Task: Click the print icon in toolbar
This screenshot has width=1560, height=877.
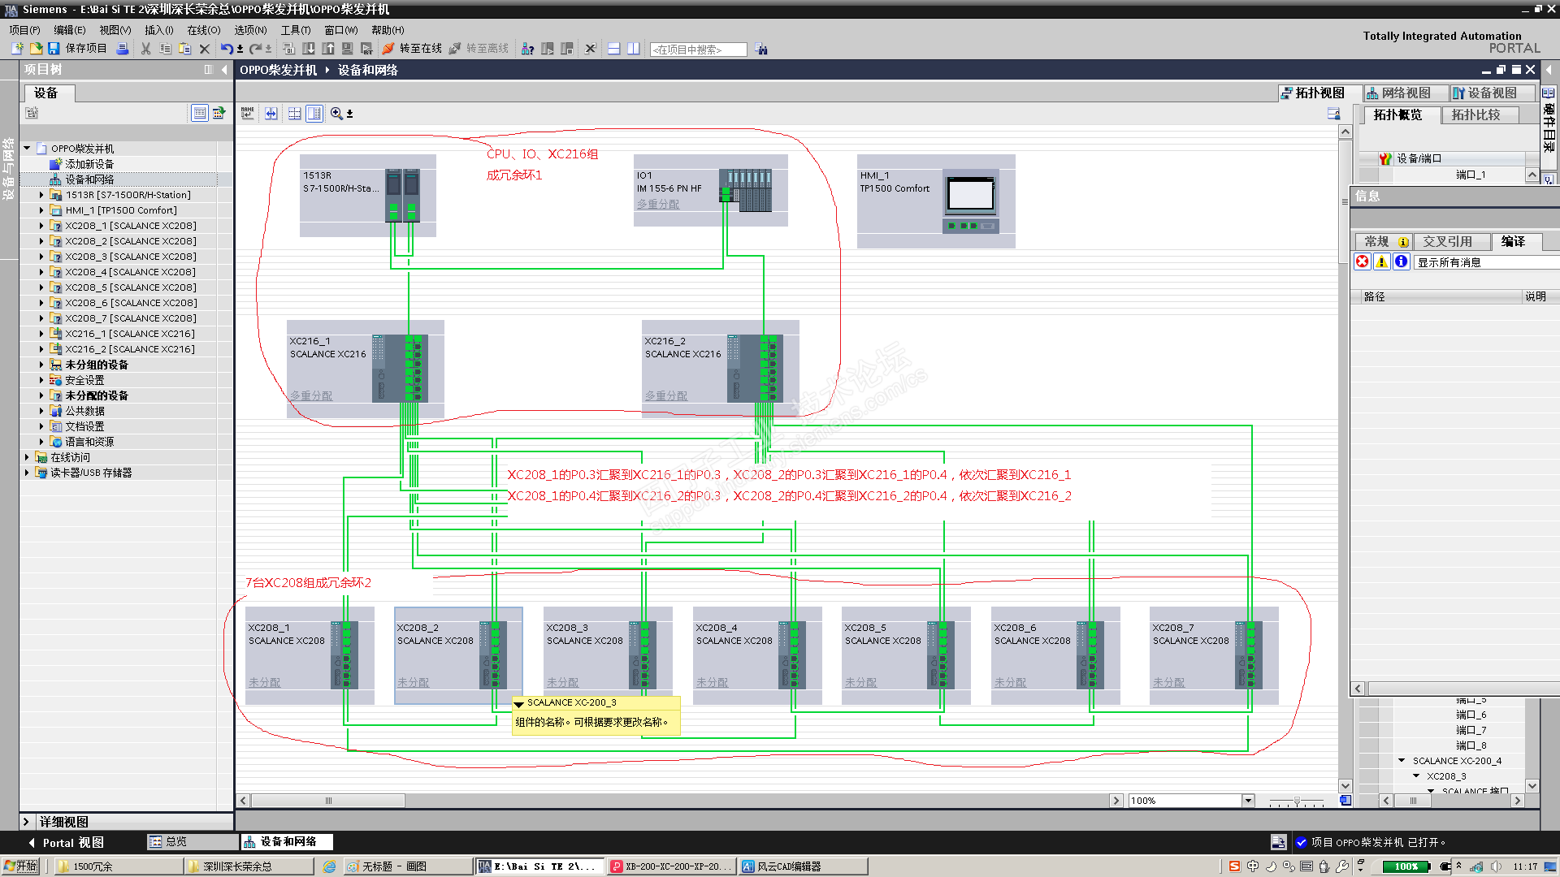Action: pyautogui.click(x=123, y=49)
